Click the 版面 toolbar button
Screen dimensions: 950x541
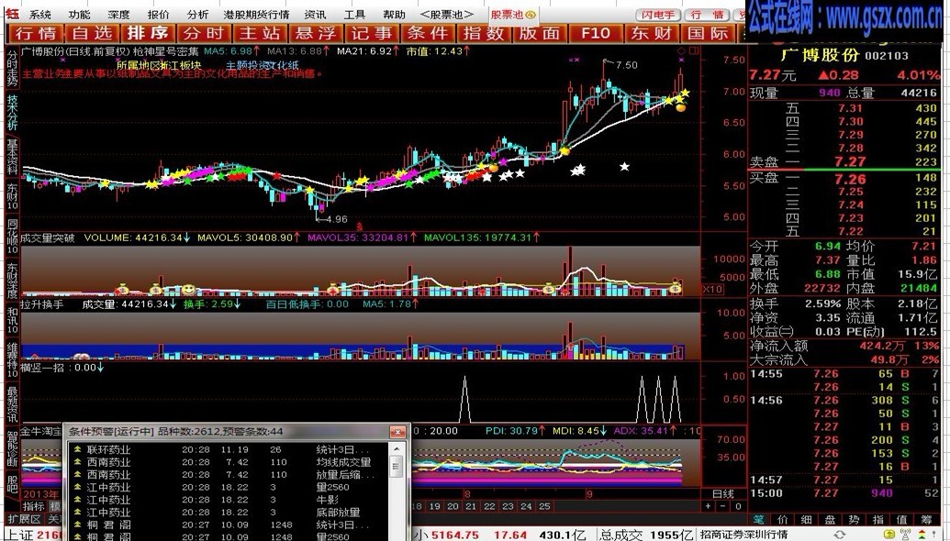pos(539,33)
